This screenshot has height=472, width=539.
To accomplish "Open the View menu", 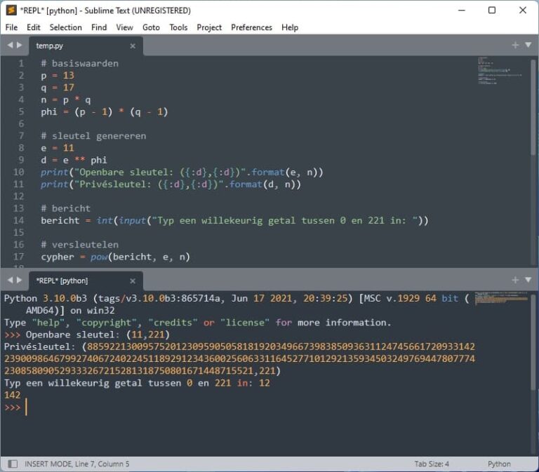I will click(124, 27).
